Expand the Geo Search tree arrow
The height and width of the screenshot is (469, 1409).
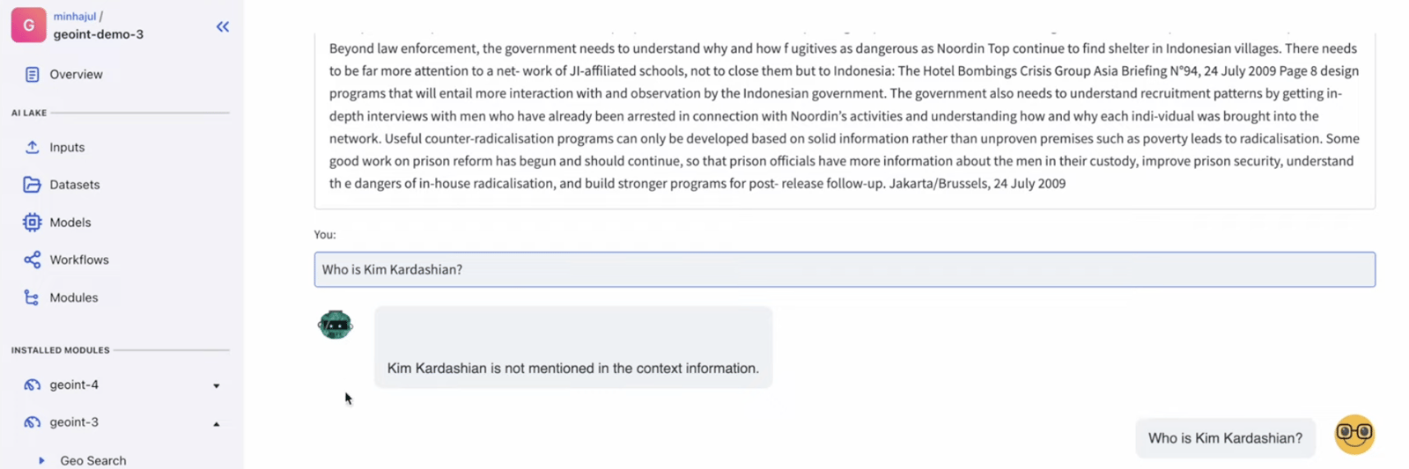pos(41,460)
